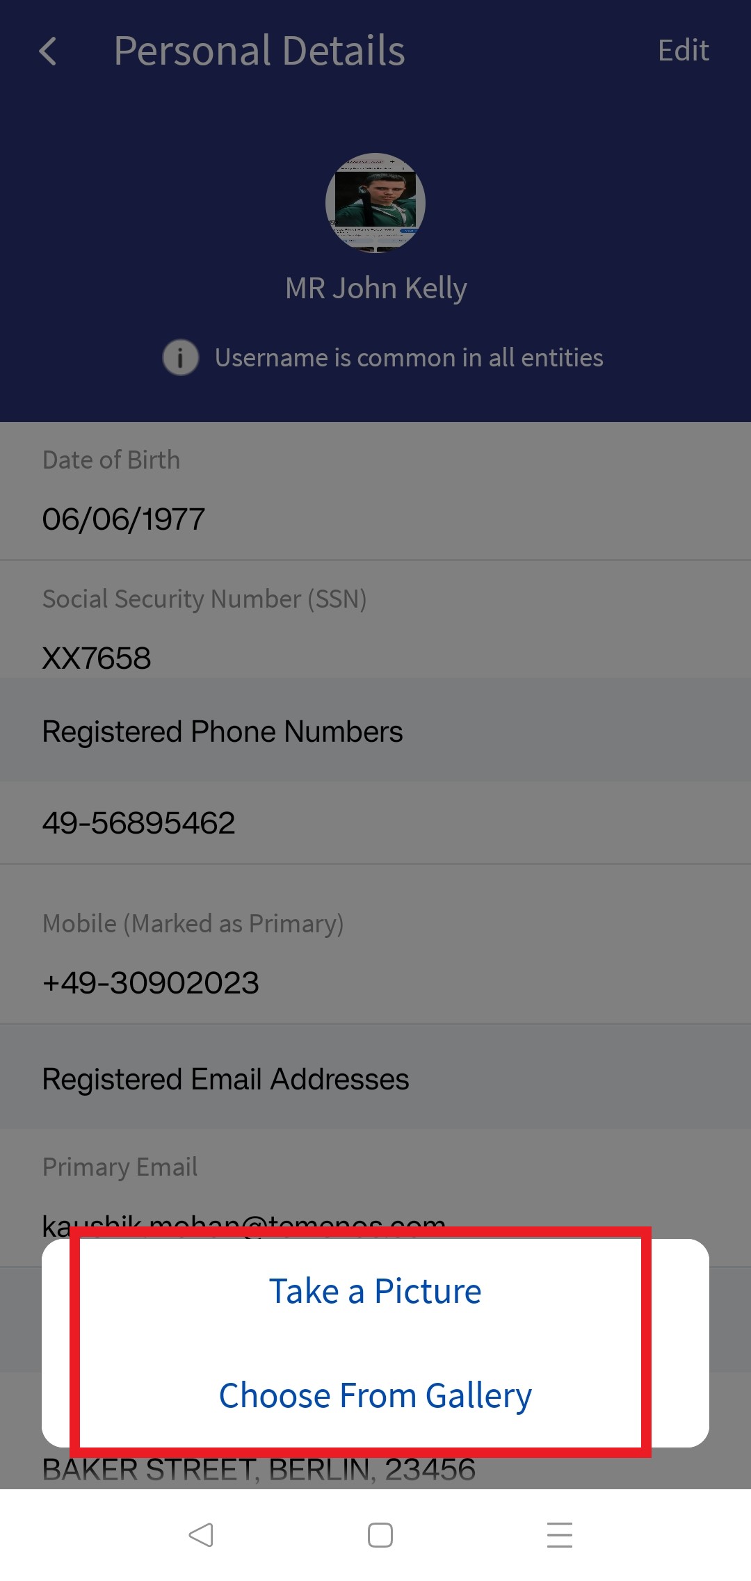
Task: Select Choose From Gallery option
Action: pos(375,1395)
